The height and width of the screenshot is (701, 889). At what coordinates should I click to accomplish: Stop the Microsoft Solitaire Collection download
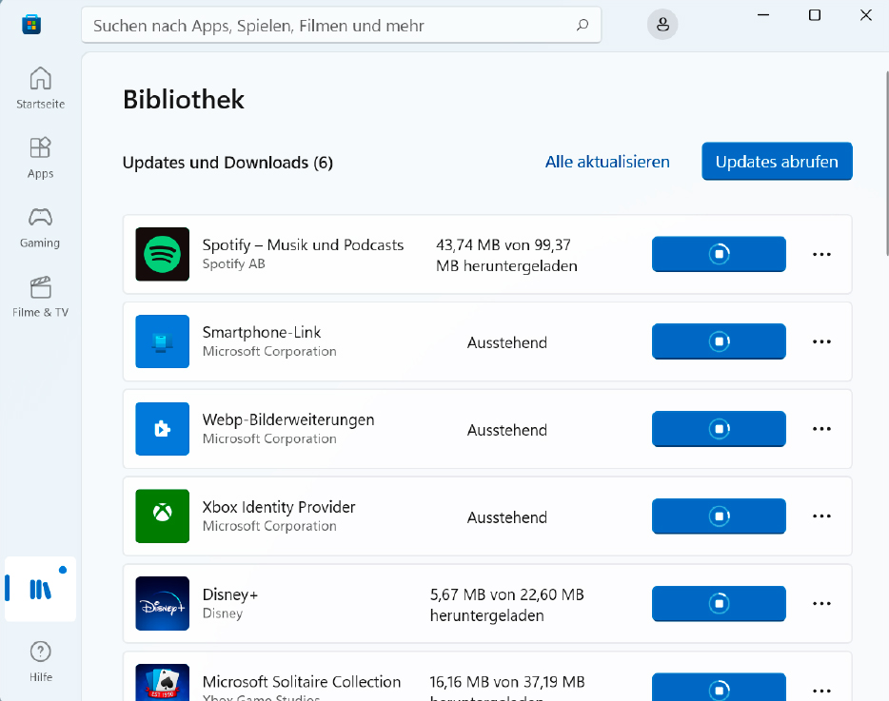tap(719, 688)
